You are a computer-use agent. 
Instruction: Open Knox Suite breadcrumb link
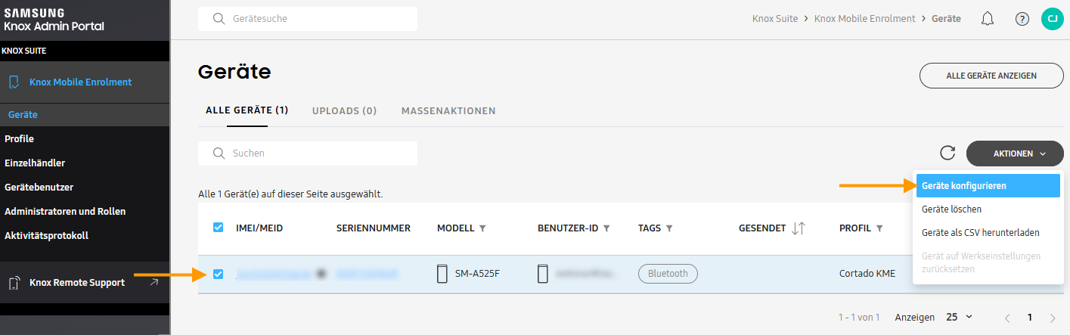click(775, 19)
